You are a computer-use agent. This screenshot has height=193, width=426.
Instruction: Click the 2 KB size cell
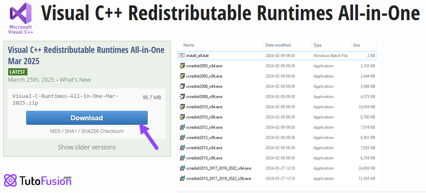click(371, 56)
